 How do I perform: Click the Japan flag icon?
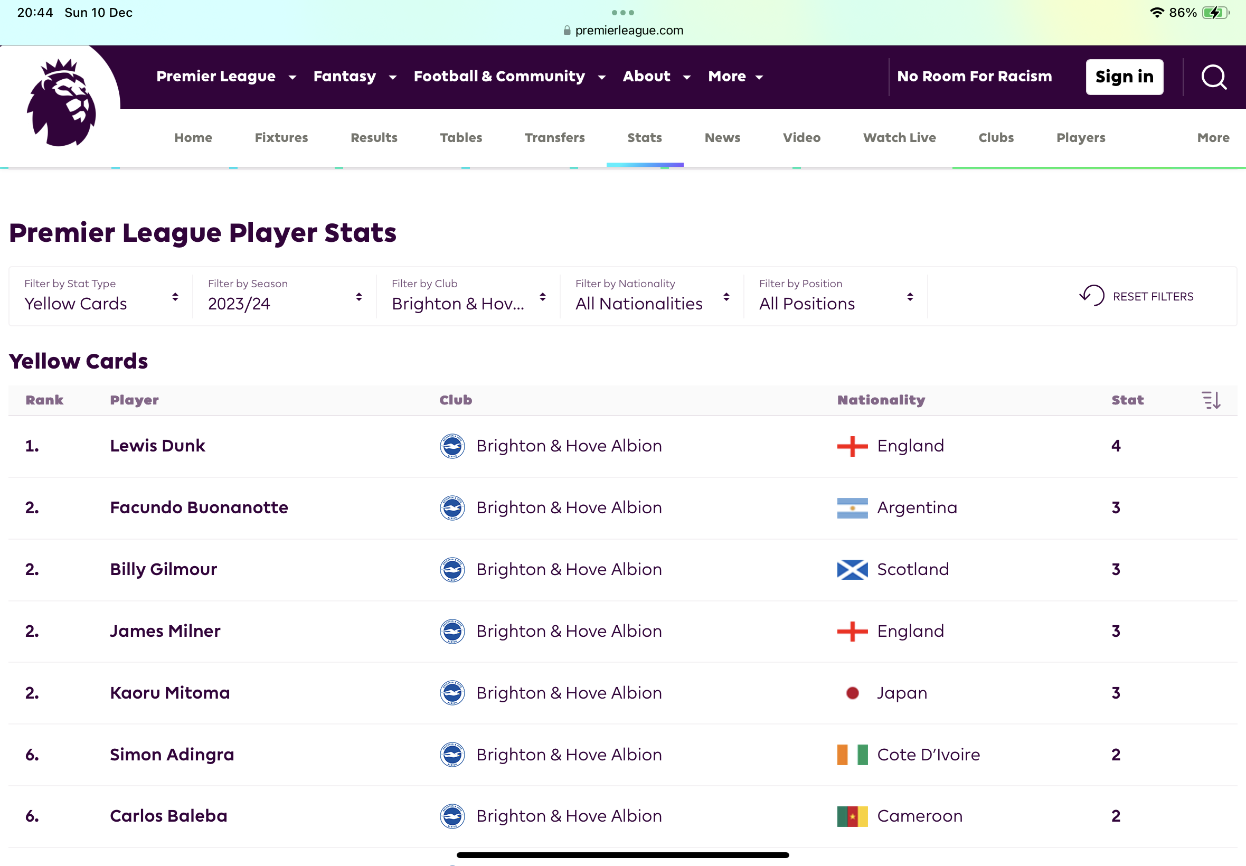tap(852, 693)
